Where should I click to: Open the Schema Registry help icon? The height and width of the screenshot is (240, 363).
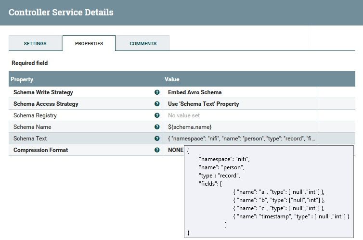pyautogui.click(x=157, y=115)
